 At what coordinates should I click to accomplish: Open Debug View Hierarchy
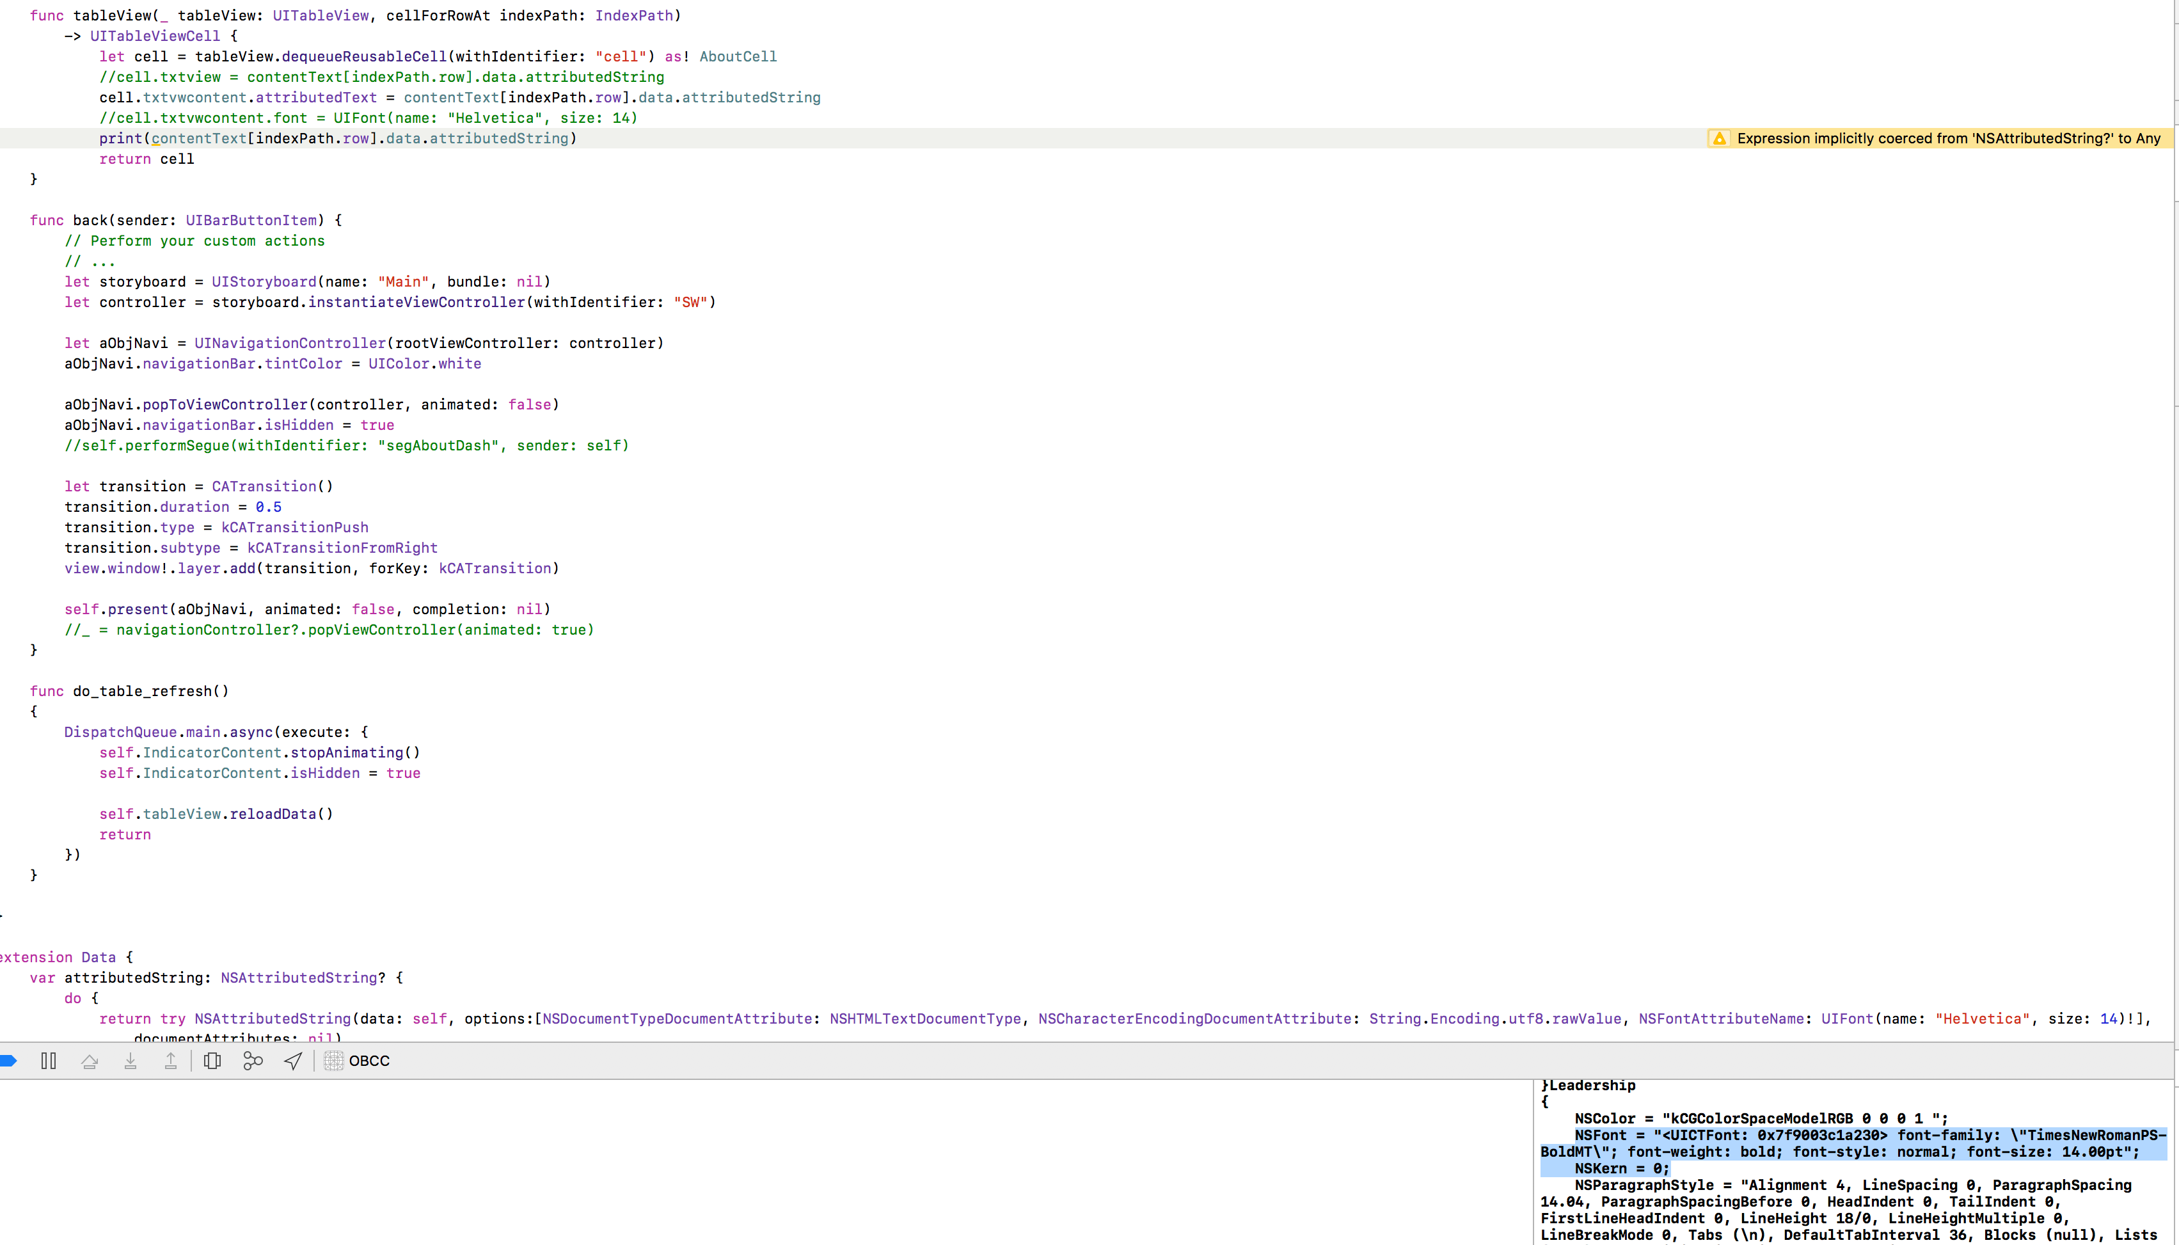click(213, 1060)
